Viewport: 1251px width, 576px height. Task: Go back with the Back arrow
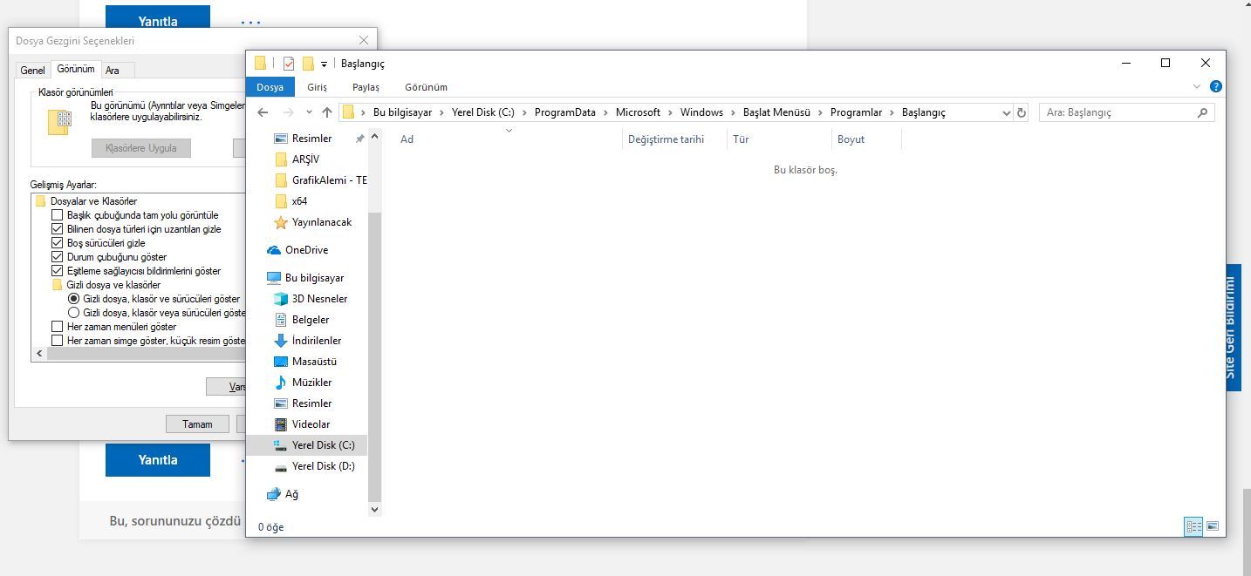pos(263,112)
